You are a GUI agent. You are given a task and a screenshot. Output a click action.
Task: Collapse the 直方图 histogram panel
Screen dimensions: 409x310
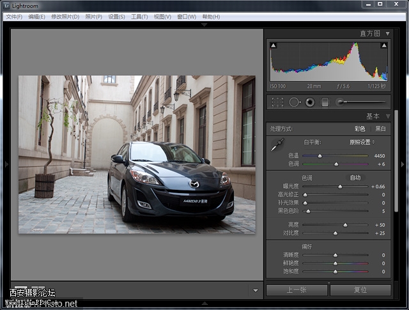(x=388, y=34)
